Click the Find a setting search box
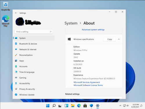The height and width of the screenshot is (109, 145). [34, 32]
